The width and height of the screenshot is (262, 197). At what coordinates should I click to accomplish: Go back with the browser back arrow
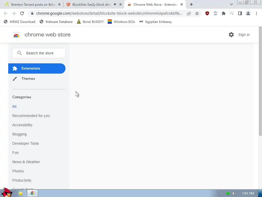[x=6, y=13]
